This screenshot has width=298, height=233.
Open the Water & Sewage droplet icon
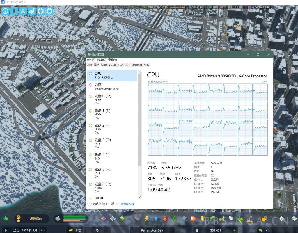(156, 218)
